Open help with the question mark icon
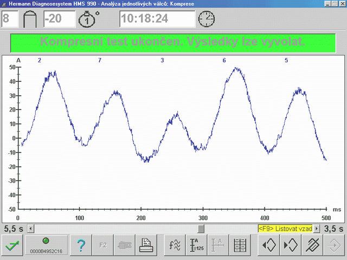Viewport: 347px width, 260px height. (81, 245)
